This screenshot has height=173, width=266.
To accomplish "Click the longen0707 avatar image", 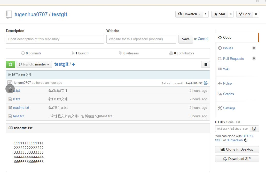I will click(10, 83).
